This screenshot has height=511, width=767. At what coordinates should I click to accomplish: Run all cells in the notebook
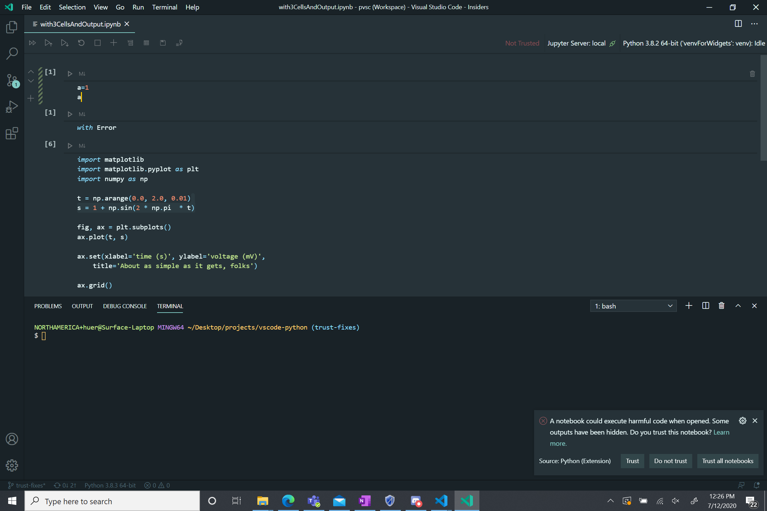pyautogui.click(x=32, y=43)
